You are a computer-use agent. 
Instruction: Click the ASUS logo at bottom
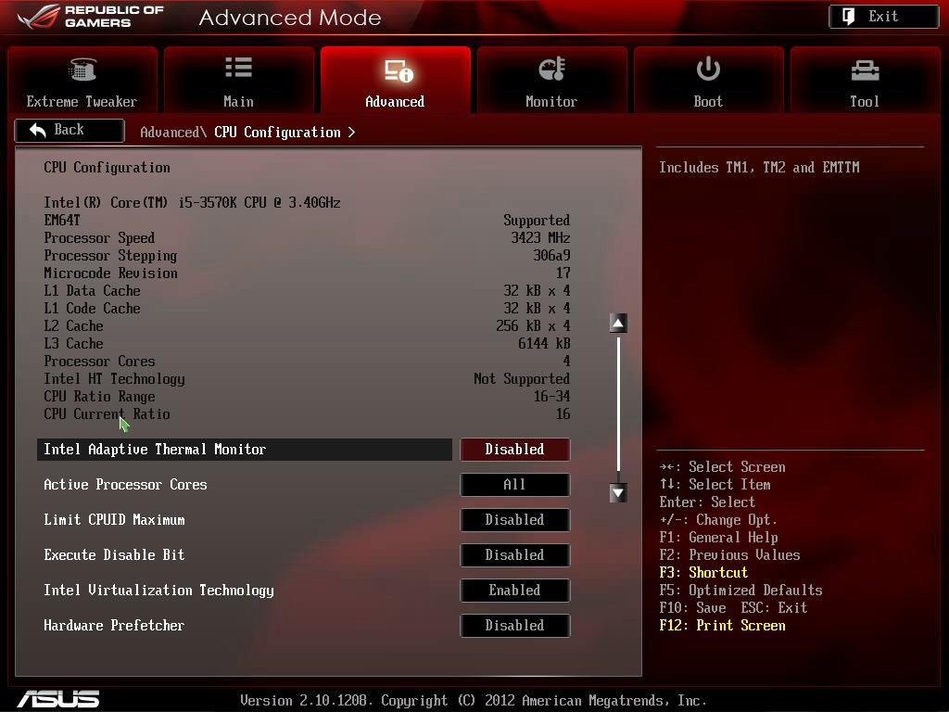coord(58,699)
